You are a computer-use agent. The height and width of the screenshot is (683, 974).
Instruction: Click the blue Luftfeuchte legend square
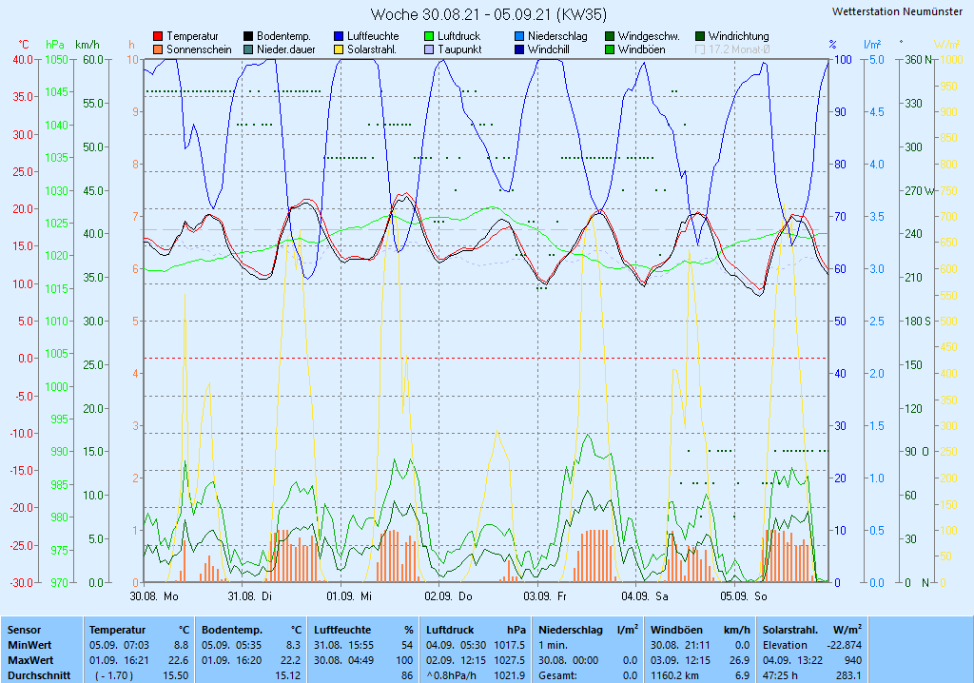pyautogui.click(x=340, y=36)
